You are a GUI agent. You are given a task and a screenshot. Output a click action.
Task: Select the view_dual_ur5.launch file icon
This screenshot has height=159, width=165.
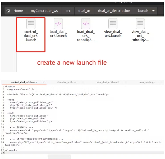[x=113, y=24]
